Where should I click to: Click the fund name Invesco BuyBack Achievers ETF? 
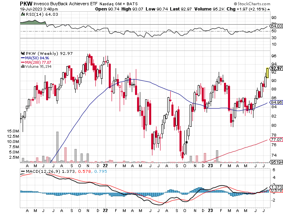pos(65,4)
